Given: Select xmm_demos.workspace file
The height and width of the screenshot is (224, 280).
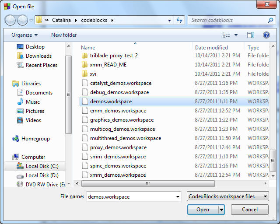Looking at the screenshot, I should [118, 175].
